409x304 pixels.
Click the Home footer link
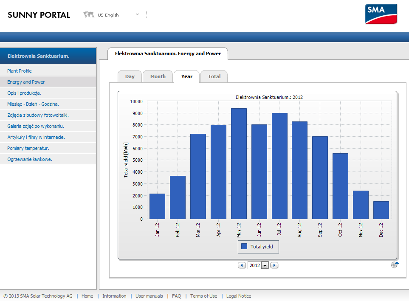(87, 296)
